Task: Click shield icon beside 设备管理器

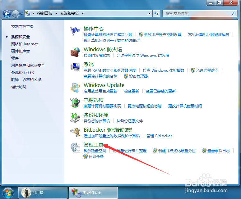Action: pyautogui.click(x=126, y=76)
